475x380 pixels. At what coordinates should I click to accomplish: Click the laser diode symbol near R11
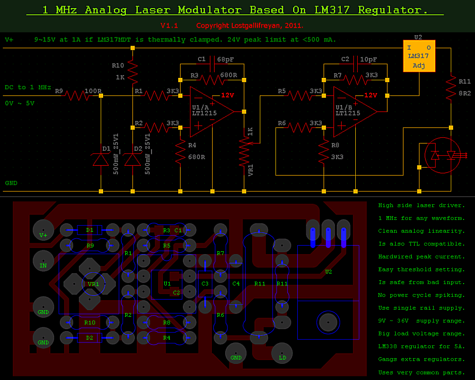(442, 154)
